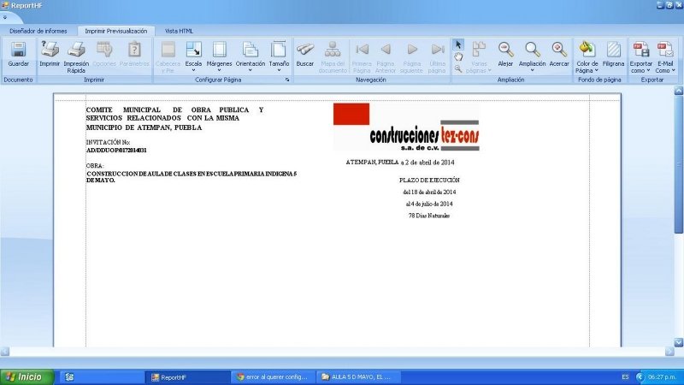Expand the Márgenes dropdown
Screen dimensions: 684x385
(x=219, y=56)
